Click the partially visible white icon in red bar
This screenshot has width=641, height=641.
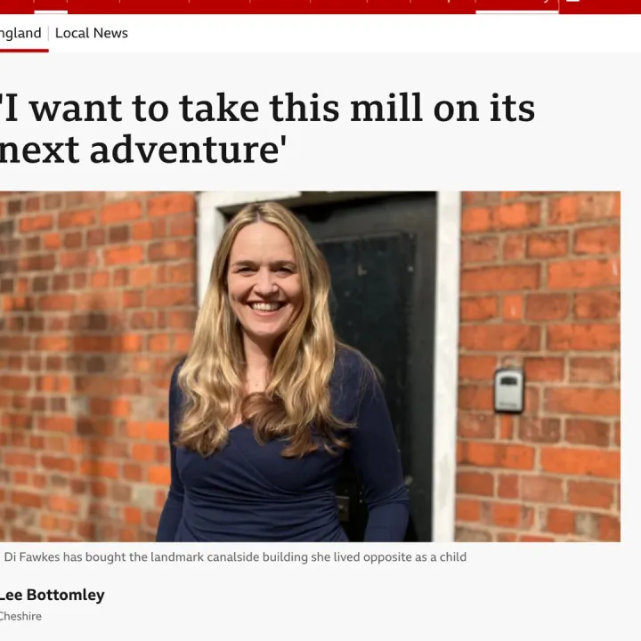tap(572, 1)
